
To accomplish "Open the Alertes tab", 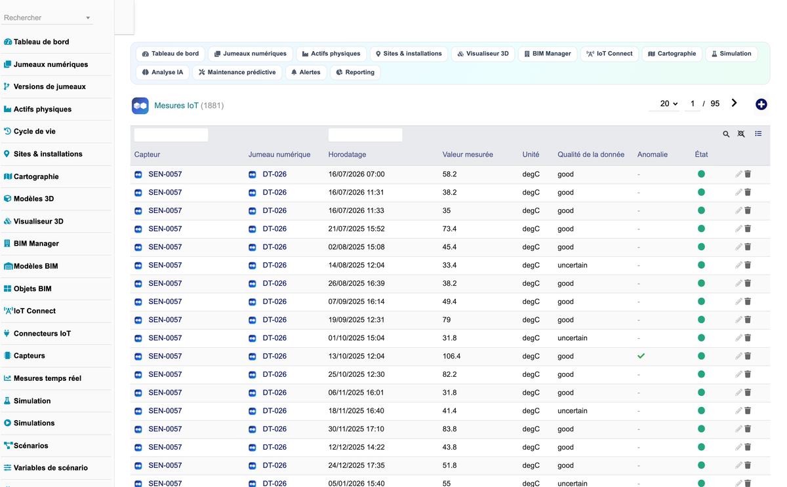I will (306, 72).
